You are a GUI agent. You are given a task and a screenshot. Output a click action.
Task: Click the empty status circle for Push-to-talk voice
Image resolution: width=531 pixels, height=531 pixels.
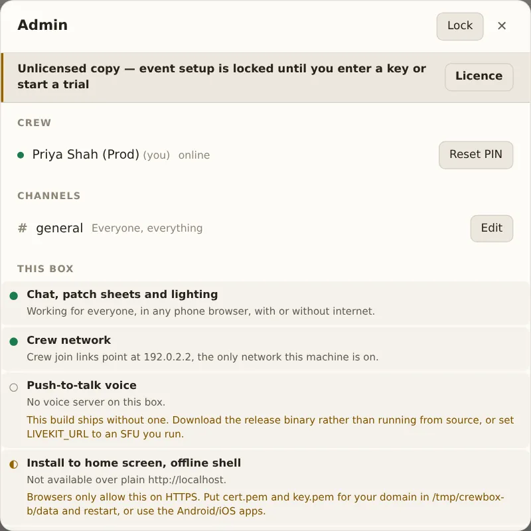[x=14, y=387]
